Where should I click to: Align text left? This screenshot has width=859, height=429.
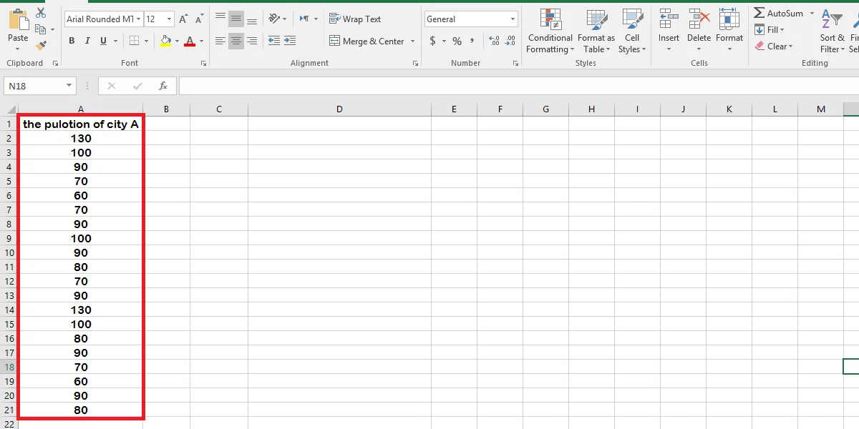tap(220, 41)
